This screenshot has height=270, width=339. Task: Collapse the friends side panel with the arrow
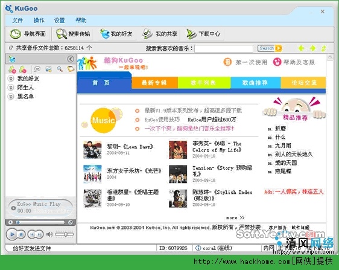(x=71, y=59)
